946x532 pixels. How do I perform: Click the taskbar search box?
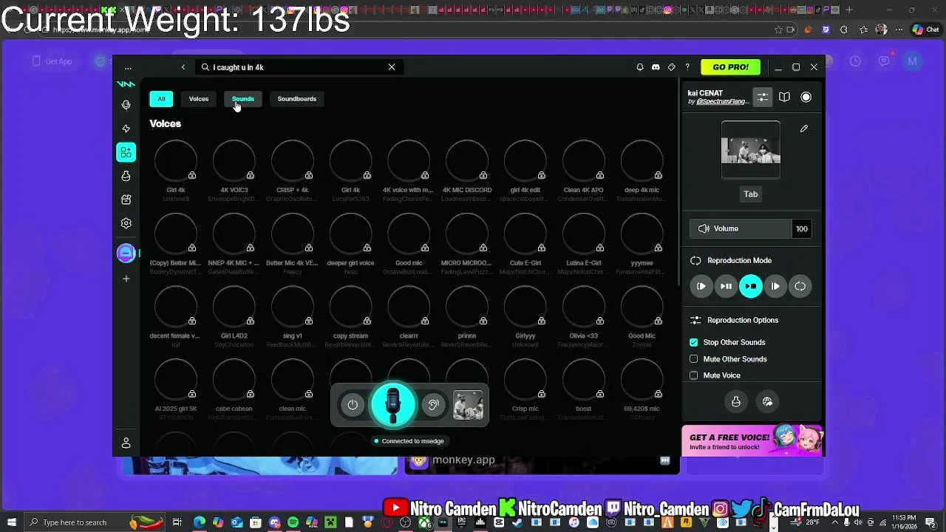pos(74,522)
